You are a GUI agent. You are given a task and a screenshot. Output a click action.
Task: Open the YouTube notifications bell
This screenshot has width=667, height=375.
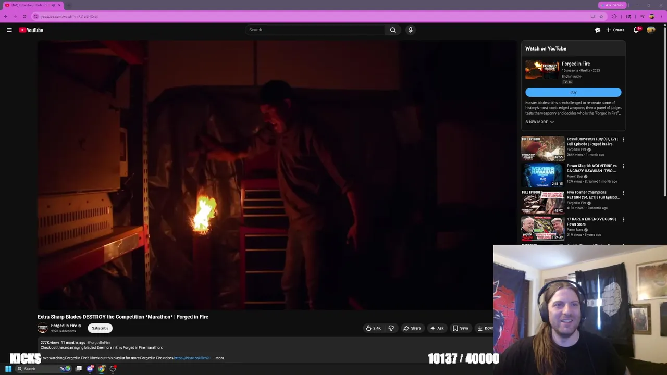(636, 30)
